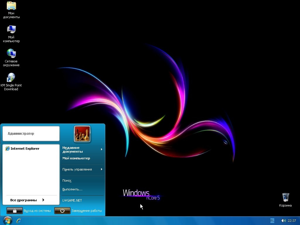
Task: Choose Выполнить... in the Start menu
Action: tap(72, 189)
